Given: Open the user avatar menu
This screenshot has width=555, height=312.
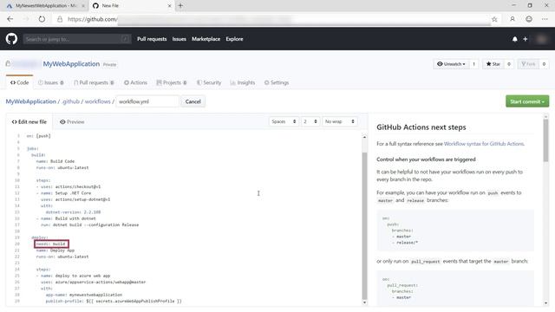Looking at the screenshot, I should [x=541, y=39].
